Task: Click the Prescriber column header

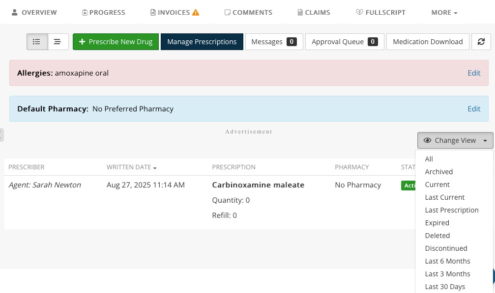Action: (26, 167)
